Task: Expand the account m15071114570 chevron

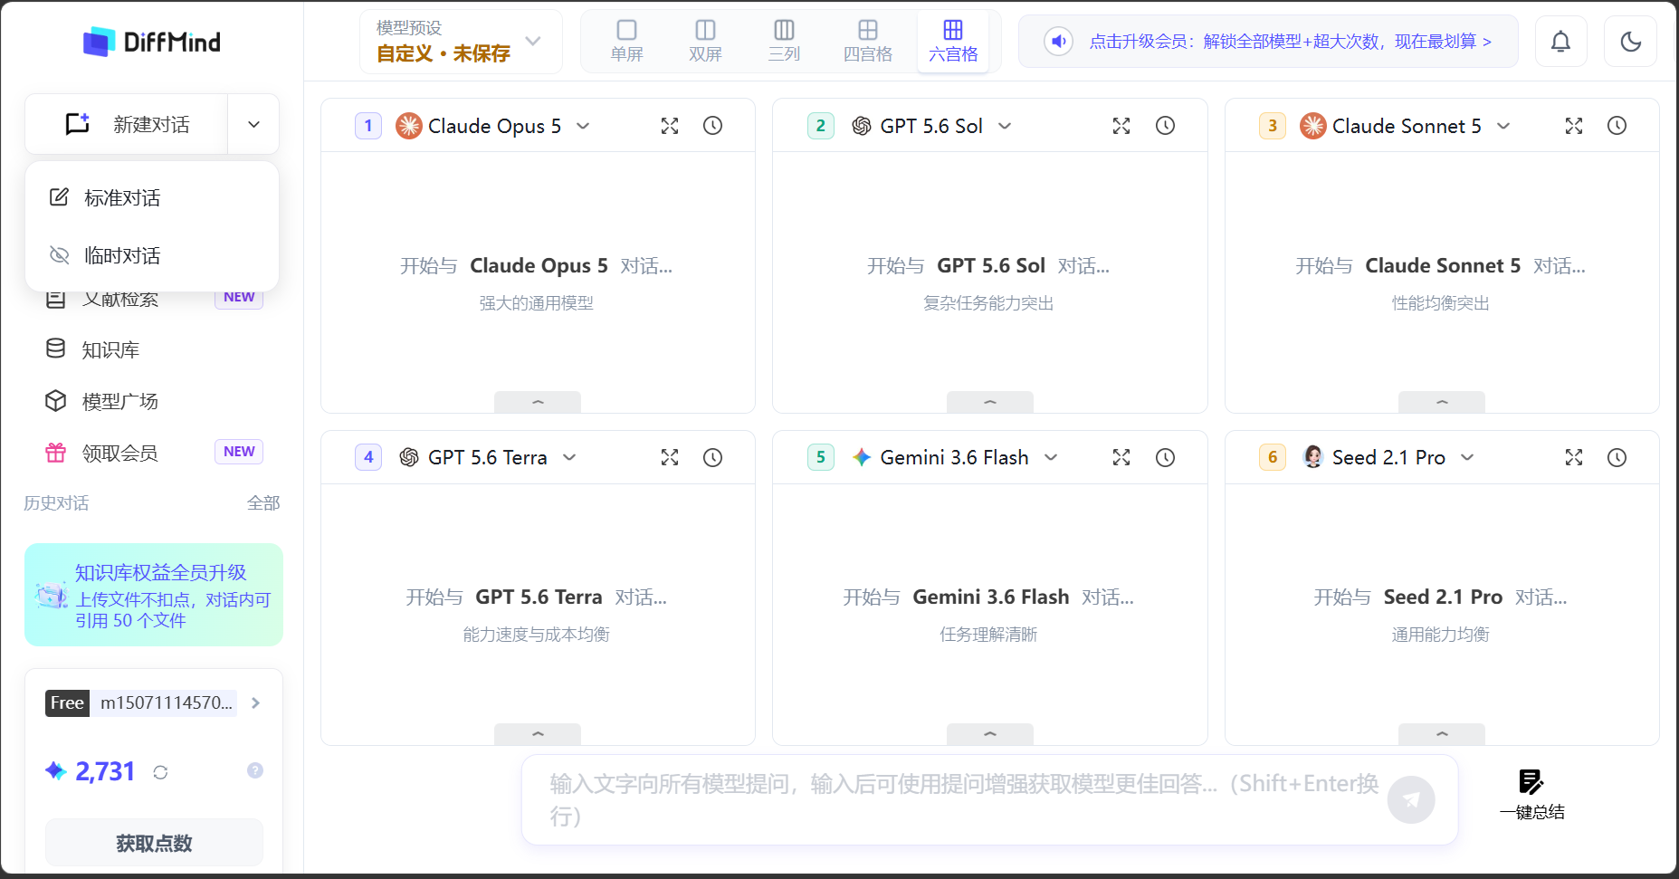Action: click(x=255, y=702)
